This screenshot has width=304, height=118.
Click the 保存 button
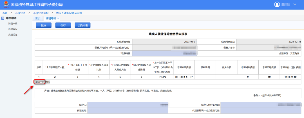tap(63, 25)
